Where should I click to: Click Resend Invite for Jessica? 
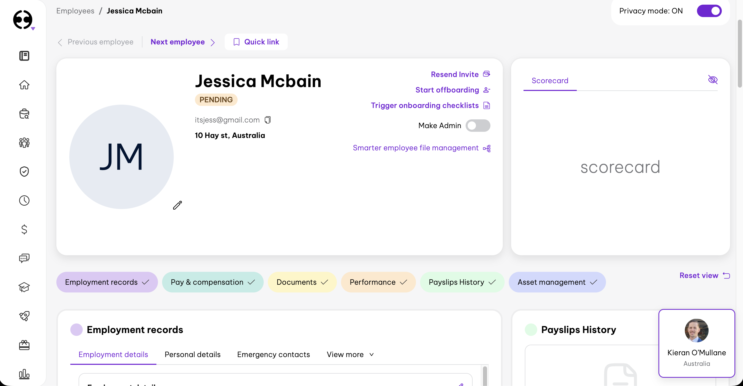tap(455, 74)
